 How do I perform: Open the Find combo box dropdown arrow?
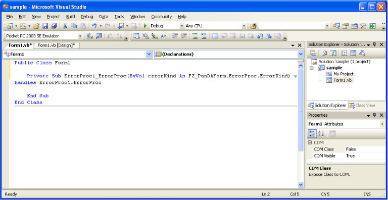327,26
